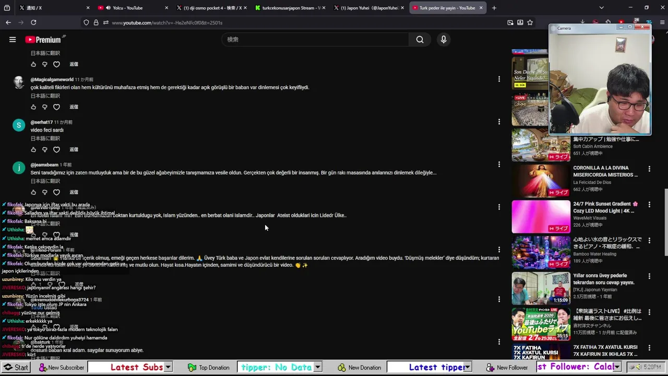Click @serhat17's green S avatar

[x=19, y=125]
